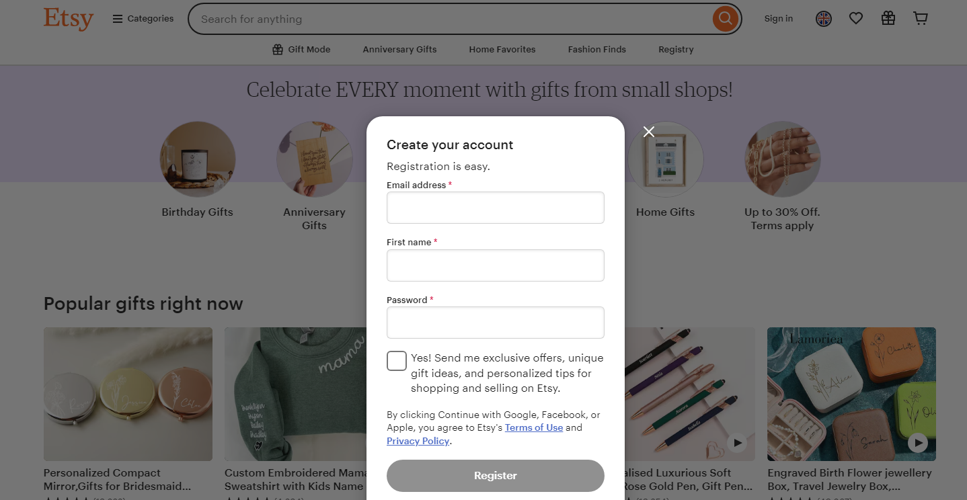Open the region and language flag picker
Image resolution: width=967 pixels, height=500 pixels.
coord(823,19)
